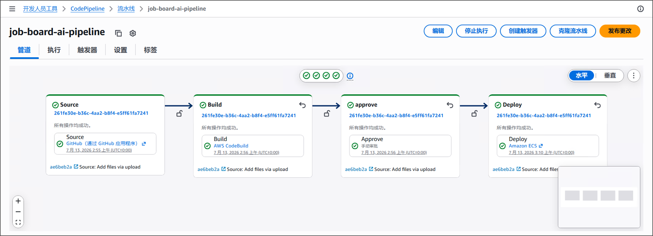
Task: Open the hamburger navigation menu
Action: pos(12,9)
